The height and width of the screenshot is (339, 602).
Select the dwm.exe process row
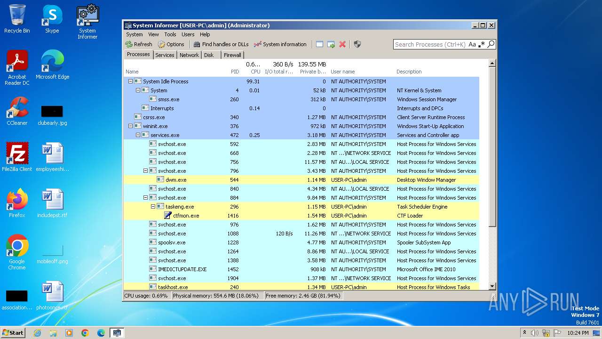(301, 180)
